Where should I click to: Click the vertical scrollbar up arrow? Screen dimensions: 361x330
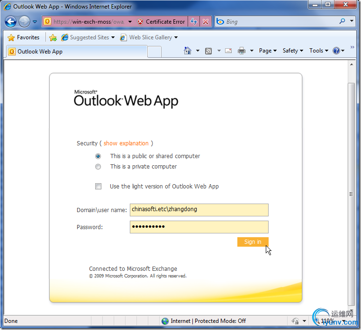click(x=352, y=65)
